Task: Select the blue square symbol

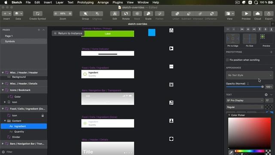Action: pyautogui.click(x=152, y=33)
